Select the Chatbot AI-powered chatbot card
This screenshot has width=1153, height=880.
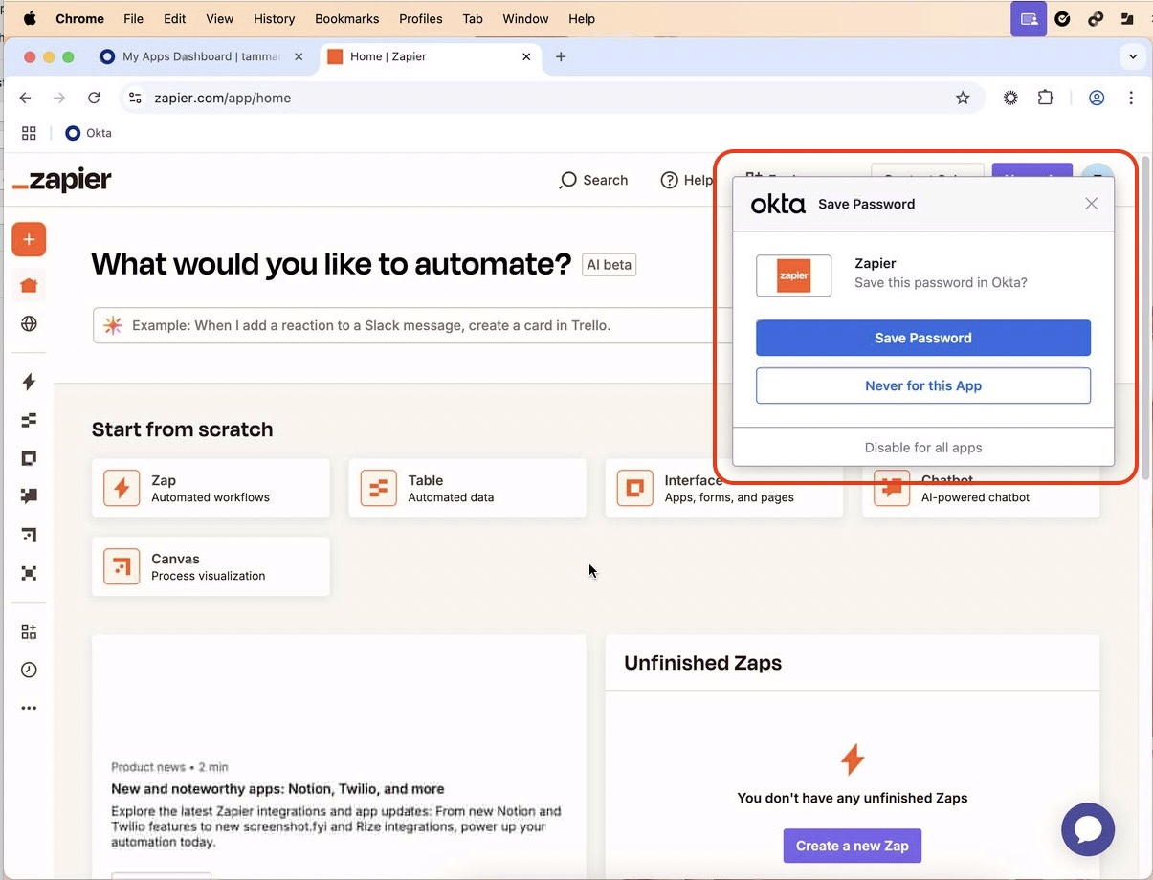[981, 491]
